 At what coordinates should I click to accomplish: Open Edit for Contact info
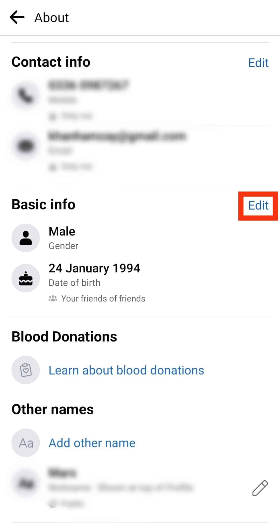(x=258, y=63)
